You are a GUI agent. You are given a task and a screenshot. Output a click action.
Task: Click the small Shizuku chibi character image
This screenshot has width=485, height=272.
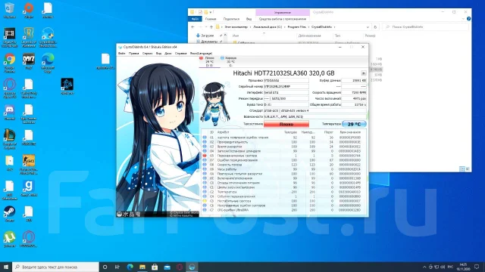pos(215,104)
